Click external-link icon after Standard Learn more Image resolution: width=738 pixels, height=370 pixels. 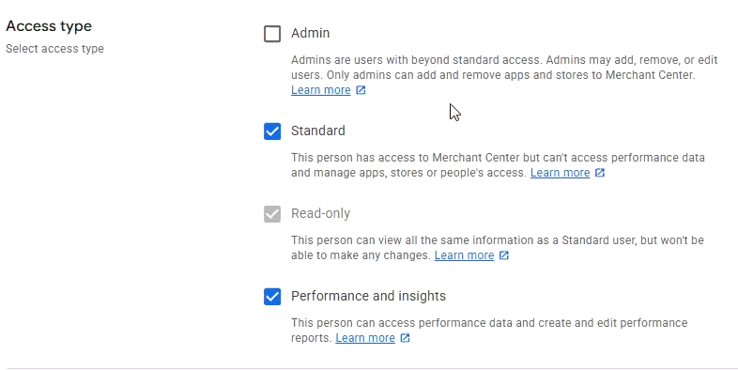tap(600, 173)
